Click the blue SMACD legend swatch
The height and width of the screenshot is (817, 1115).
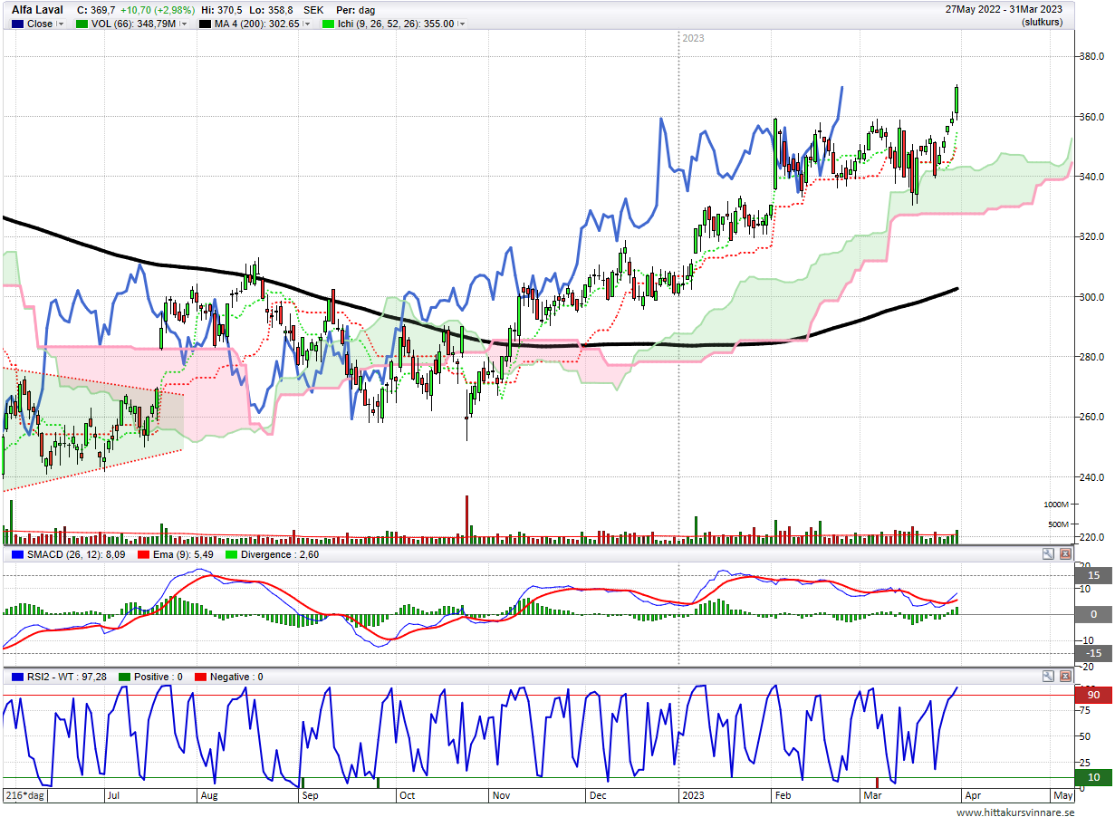point(17,554)
